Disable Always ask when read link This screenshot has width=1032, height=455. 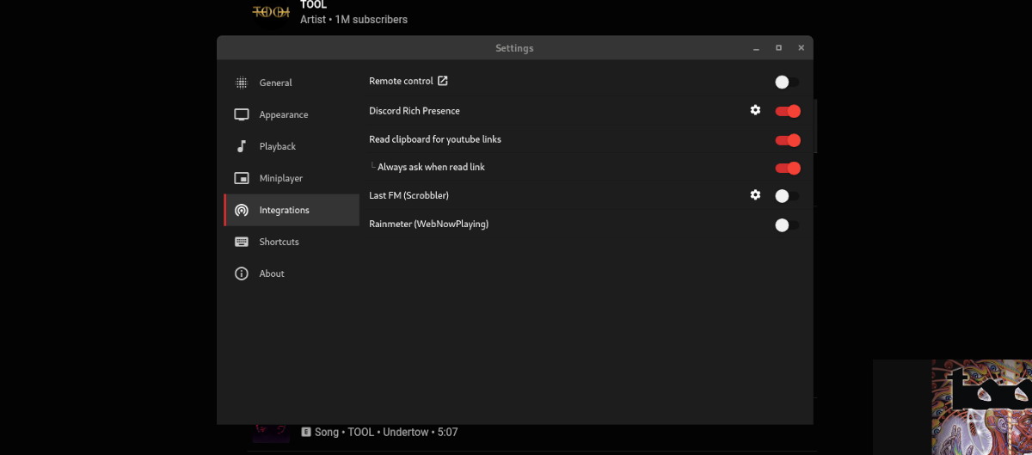(787, 169)
